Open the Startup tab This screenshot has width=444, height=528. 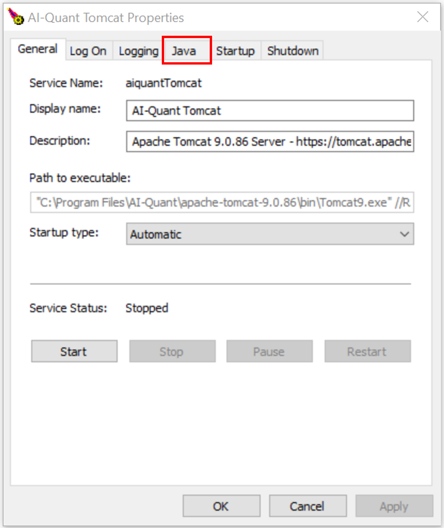pos(236,51)
